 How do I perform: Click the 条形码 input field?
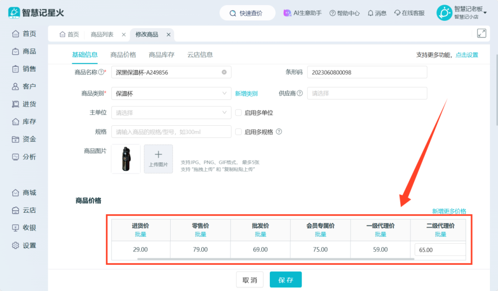pos(367,72)
